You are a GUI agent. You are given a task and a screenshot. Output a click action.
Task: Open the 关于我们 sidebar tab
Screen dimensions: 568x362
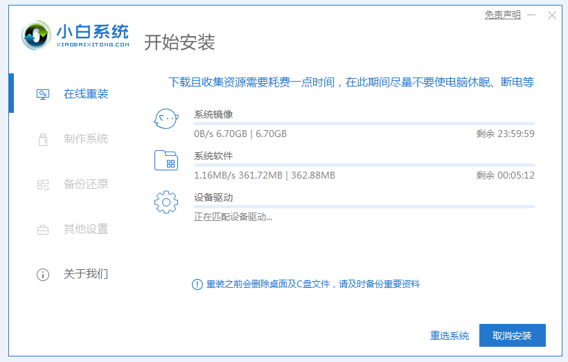coord(85,274)
